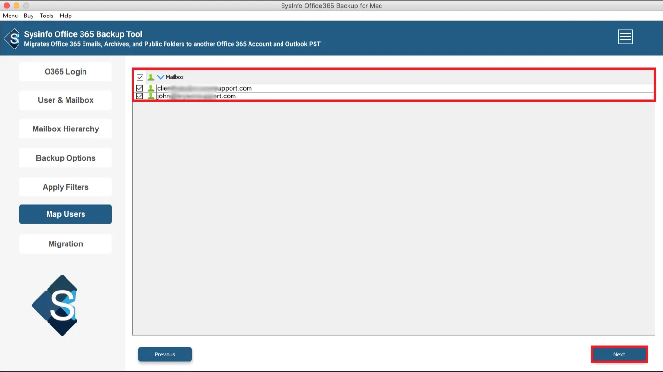
Task: Click the green user icon beside Mailbox header
Action: tap(151, 77)
